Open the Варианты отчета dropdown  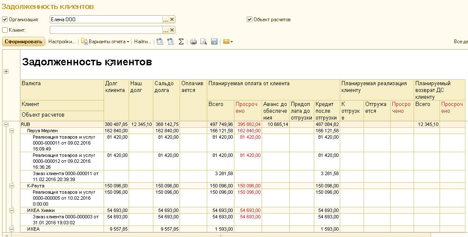[105, 42]
